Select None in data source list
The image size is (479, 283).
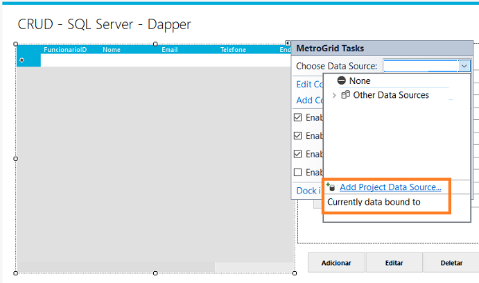(x=360, y=80)
